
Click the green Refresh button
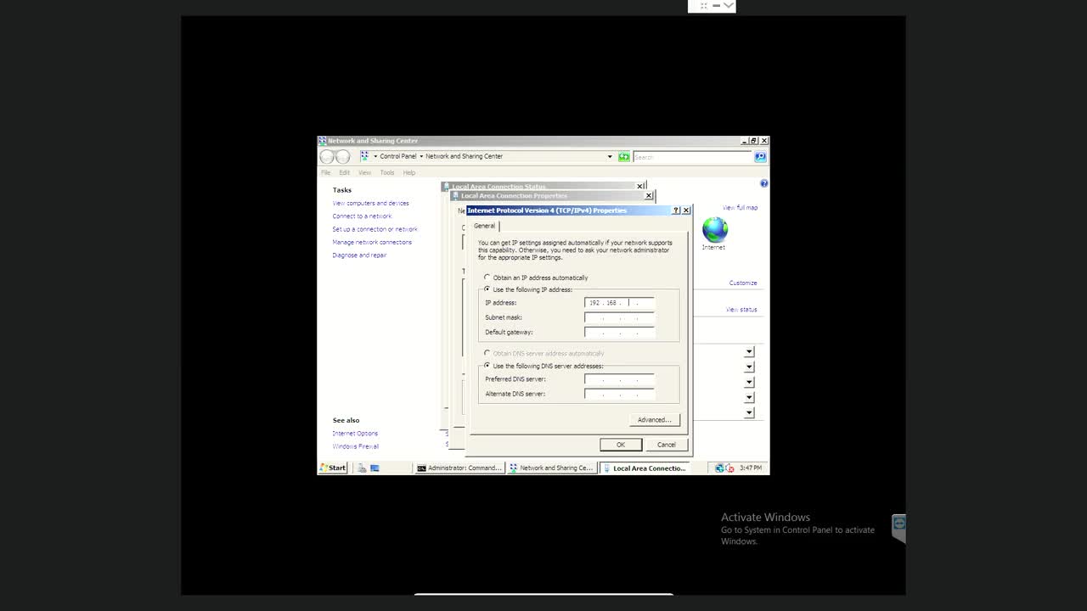coord(624,157)
